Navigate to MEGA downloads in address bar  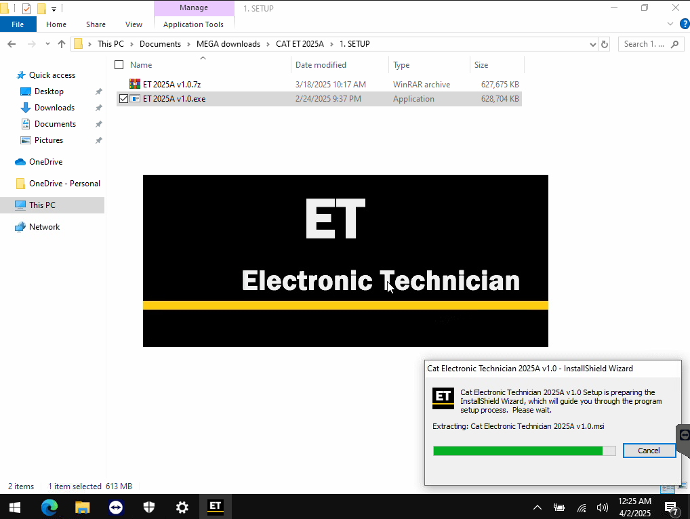tap(228, 44)
